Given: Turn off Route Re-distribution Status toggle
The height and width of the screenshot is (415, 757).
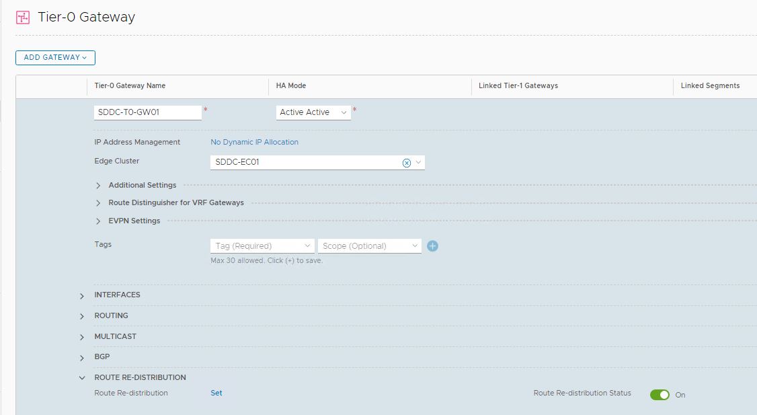Looking at the screenshot, I should [x=660, y=395].
